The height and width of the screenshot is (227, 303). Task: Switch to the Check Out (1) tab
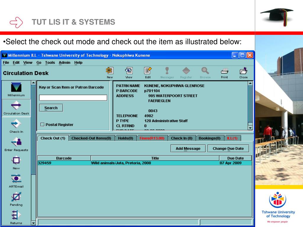[x=53, y=138]
